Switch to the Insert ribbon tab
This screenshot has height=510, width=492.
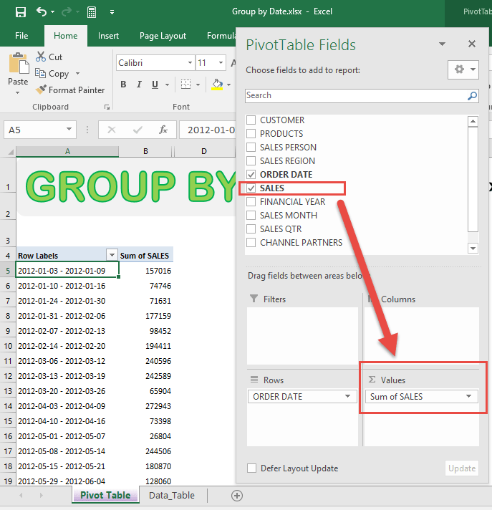(x=108, y=35)
